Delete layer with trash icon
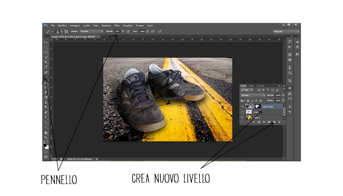Image resolution: width=343 pixels, height=196 pixels. pyautogui.click(x=279, y=122)
